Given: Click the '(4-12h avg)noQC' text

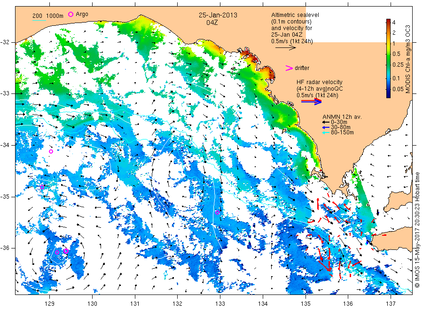Looking at the screenshot, I should tap(320, 89).
